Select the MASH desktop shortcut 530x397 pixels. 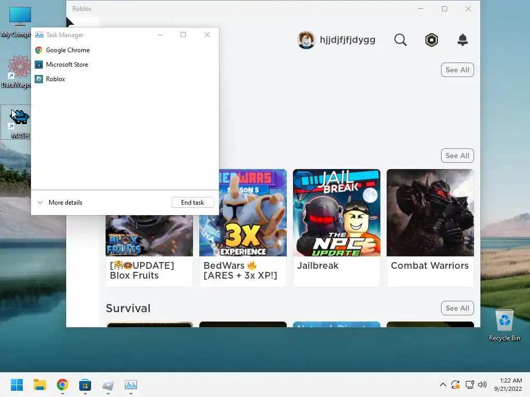[16, 122]
